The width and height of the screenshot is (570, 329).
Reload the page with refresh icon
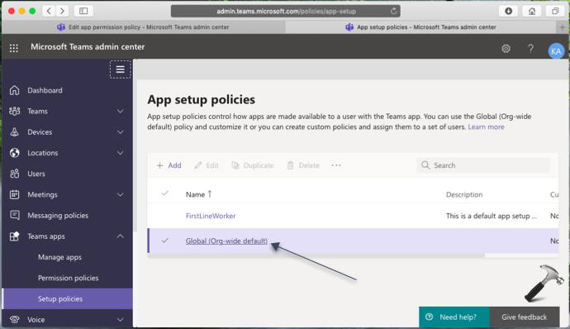point(394,11)
